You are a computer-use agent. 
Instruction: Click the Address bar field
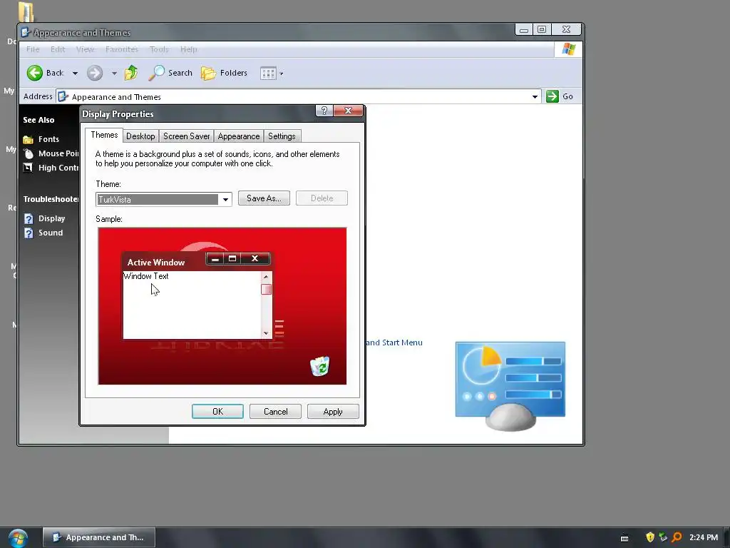(299, 97)
